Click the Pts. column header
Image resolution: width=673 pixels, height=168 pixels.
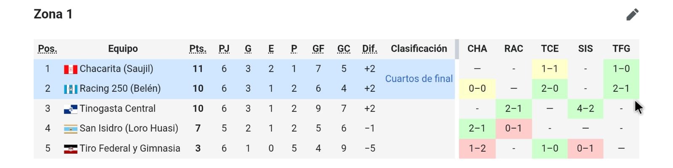coord(198,49)
